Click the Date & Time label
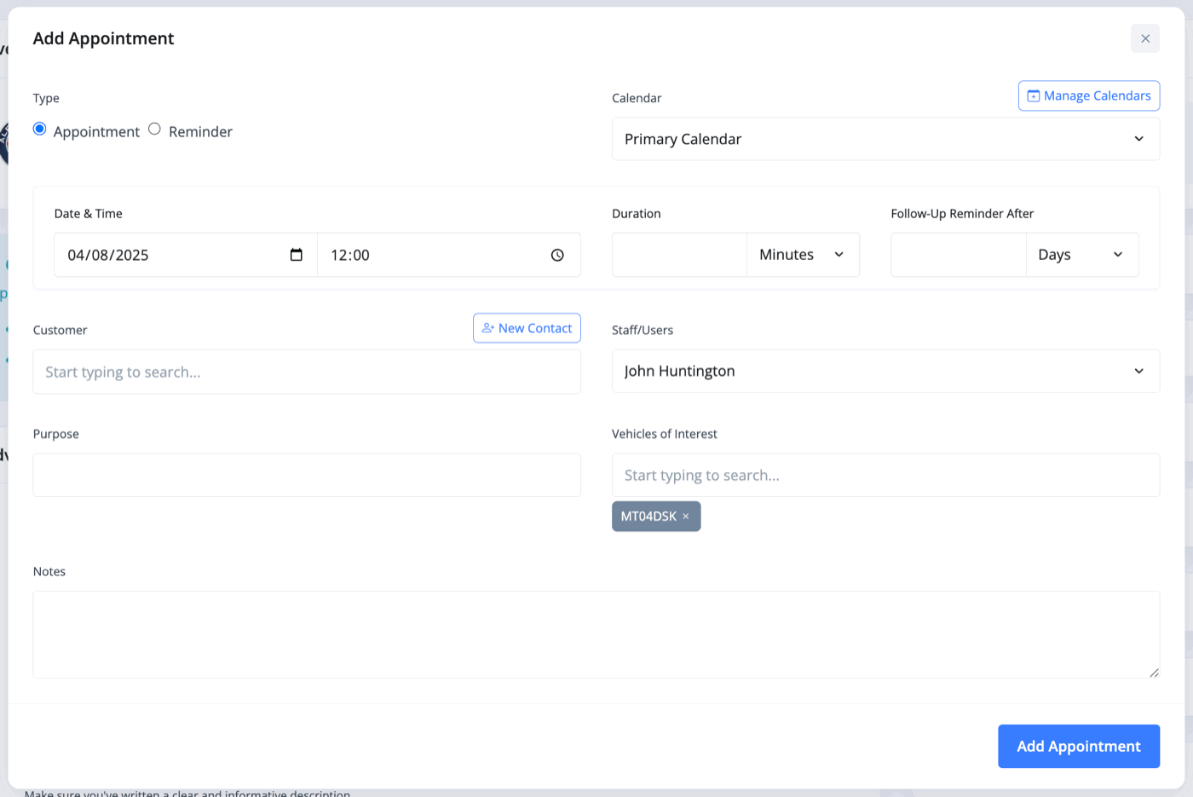 [x=88, y=213]
